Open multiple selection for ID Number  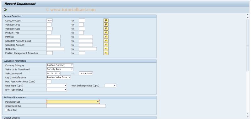click(x=106, y=49)
